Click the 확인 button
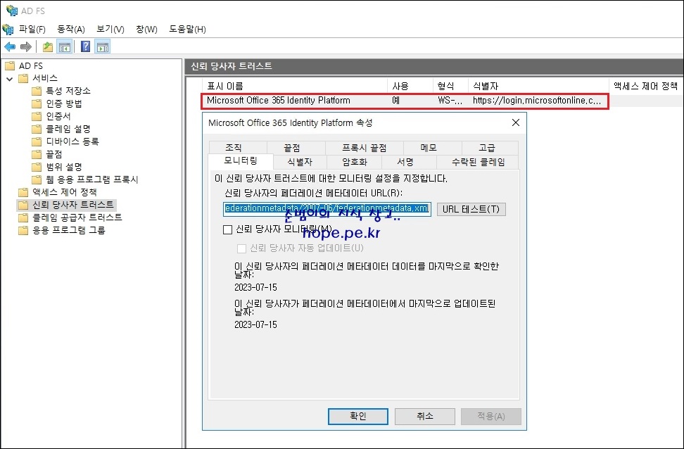 pos(358,416)
